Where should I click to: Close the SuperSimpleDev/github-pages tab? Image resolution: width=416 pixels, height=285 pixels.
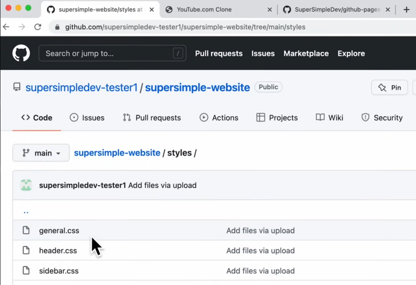(388, 10)
